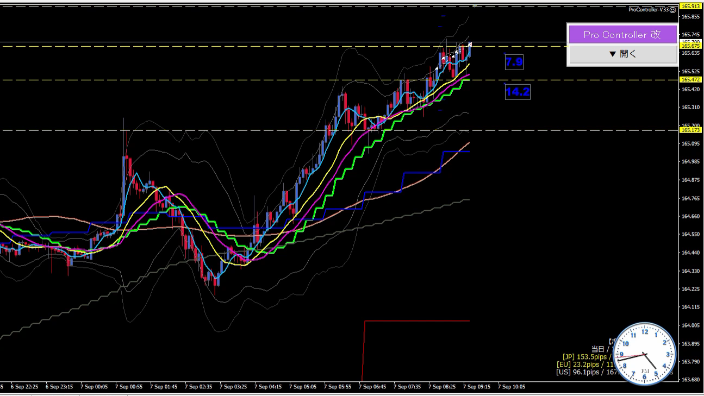Click the purple Pro Controller 改 header

[622, 34]
